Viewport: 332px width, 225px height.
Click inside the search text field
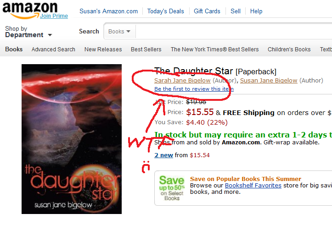pyautogui.click(x=234, y=32)
